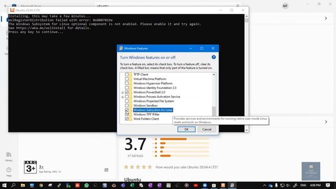This screenshot has height=189, width=336.
Task: Open the volume tray icon
Action: coord(288,185)
